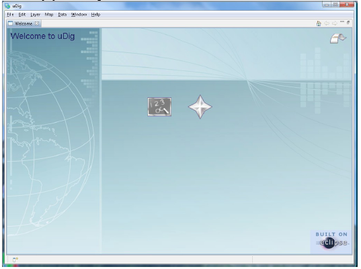Navigate forward with the right arrow icon

(x=335, y=23)
